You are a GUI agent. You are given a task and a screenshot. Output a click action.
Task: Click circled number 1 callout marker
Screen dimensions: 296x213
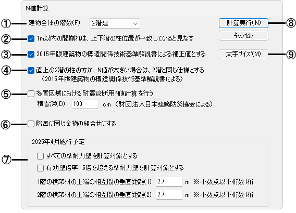click(6, 23)
